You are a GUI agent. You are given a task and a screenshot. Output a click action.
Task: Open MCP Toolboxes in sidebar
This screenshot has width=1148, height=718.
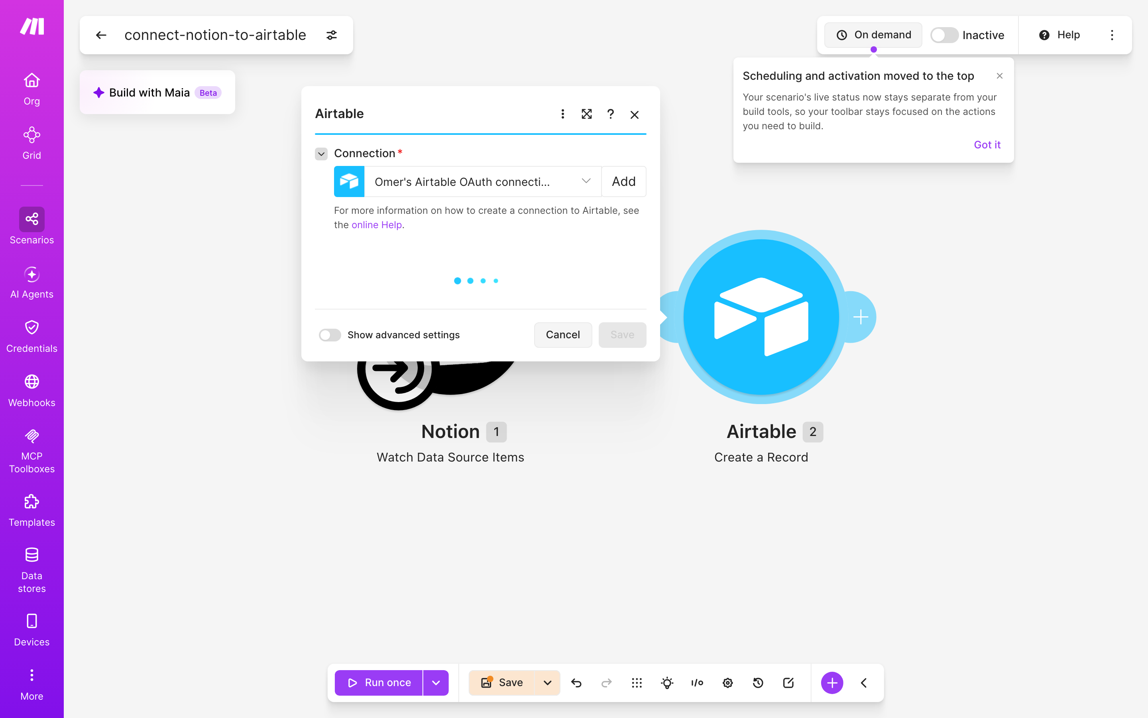32,451
